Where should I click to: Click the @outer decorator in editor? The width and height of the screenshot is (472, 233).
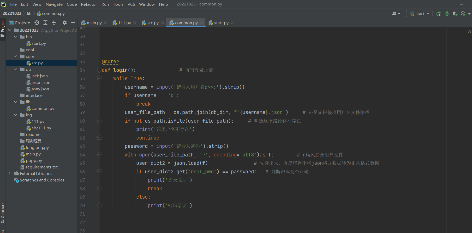point(110,62)
